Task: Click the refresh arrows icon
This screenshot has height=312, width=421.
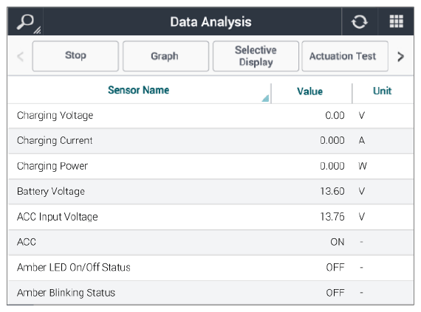Action: (x=360, y=21)
